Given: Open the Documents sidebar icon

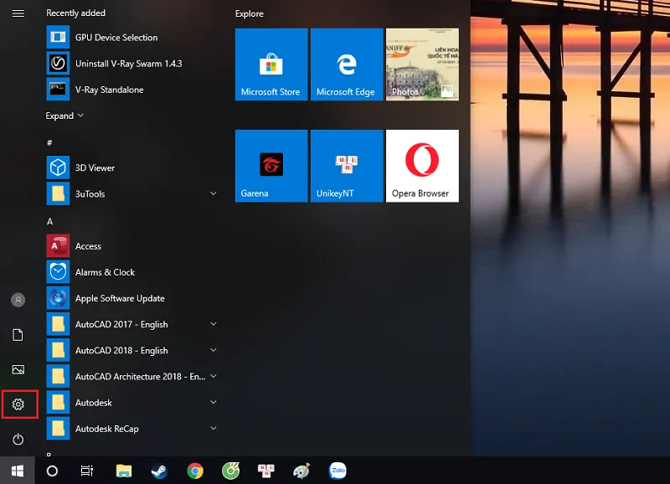Looking at the screenshot, I should [x=18, y=335].
